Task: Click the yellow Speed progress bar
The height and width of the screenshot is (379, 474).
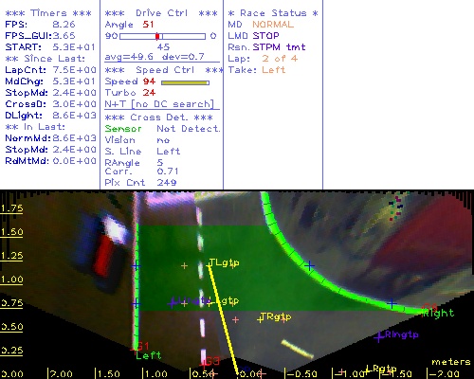Action: click(185, 82)
